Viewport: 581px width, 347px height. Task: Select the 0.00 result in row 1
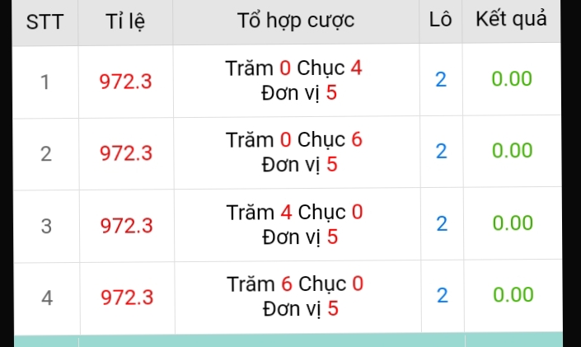point(512,78)
